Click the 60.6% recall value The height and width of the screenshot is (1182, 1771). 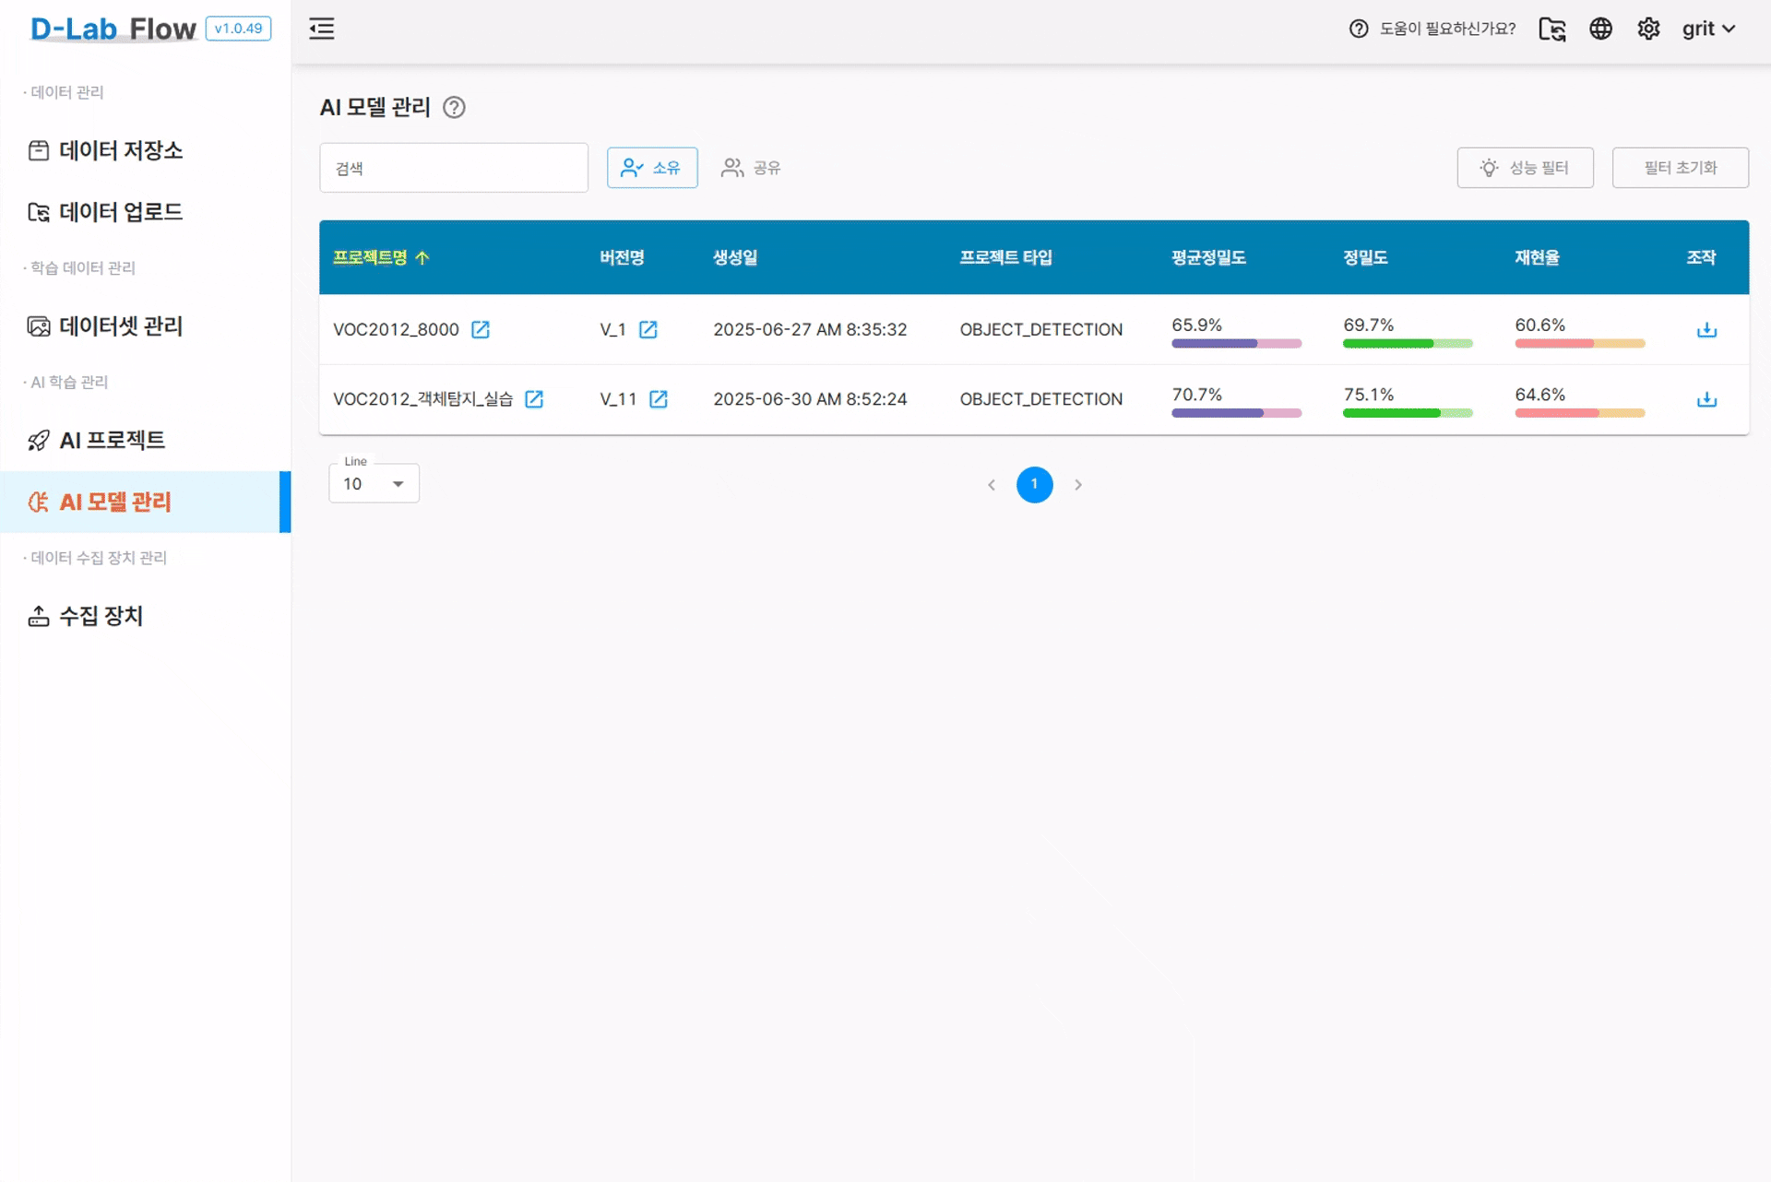point(1539,325)
